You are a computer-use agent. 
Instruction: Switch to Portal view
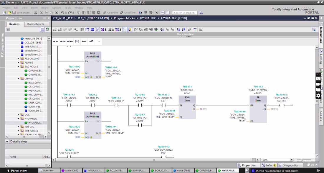tap(17, 171)
